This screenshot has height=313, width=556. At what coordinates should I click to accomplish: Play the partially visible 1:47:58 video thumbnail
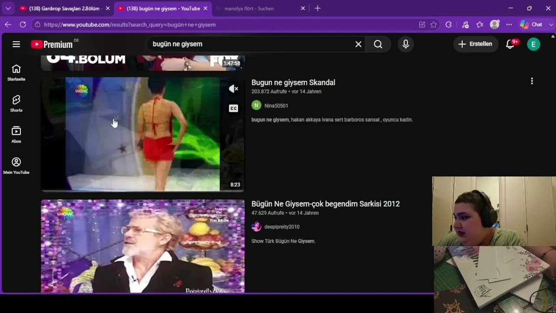tap(143, 63)
